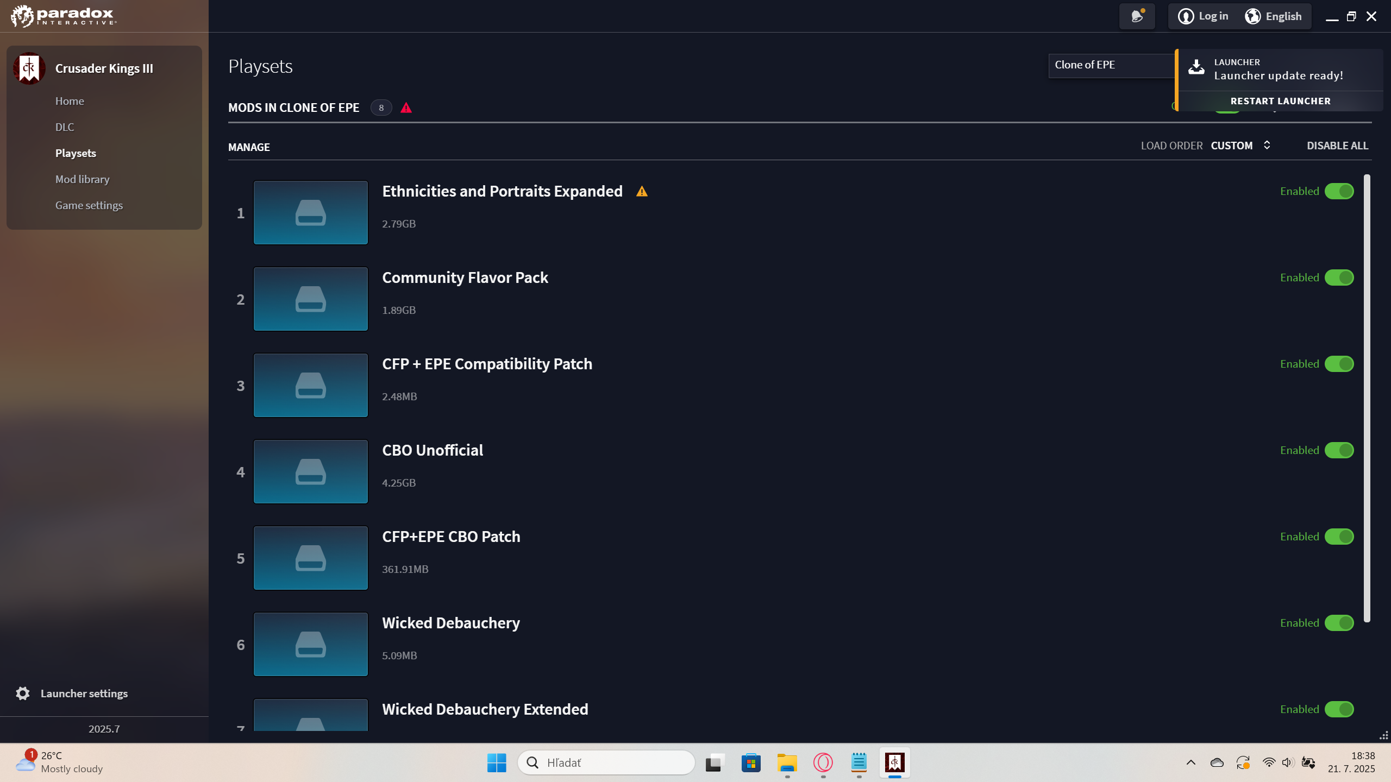Click the Wicked Debauchery Extended title

tap(485, 709)
